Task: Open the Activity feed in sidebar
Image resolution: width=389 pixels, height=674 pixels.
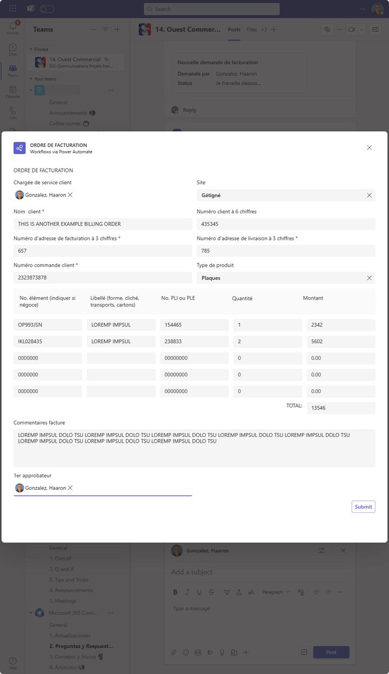Action: click(12, 27)
